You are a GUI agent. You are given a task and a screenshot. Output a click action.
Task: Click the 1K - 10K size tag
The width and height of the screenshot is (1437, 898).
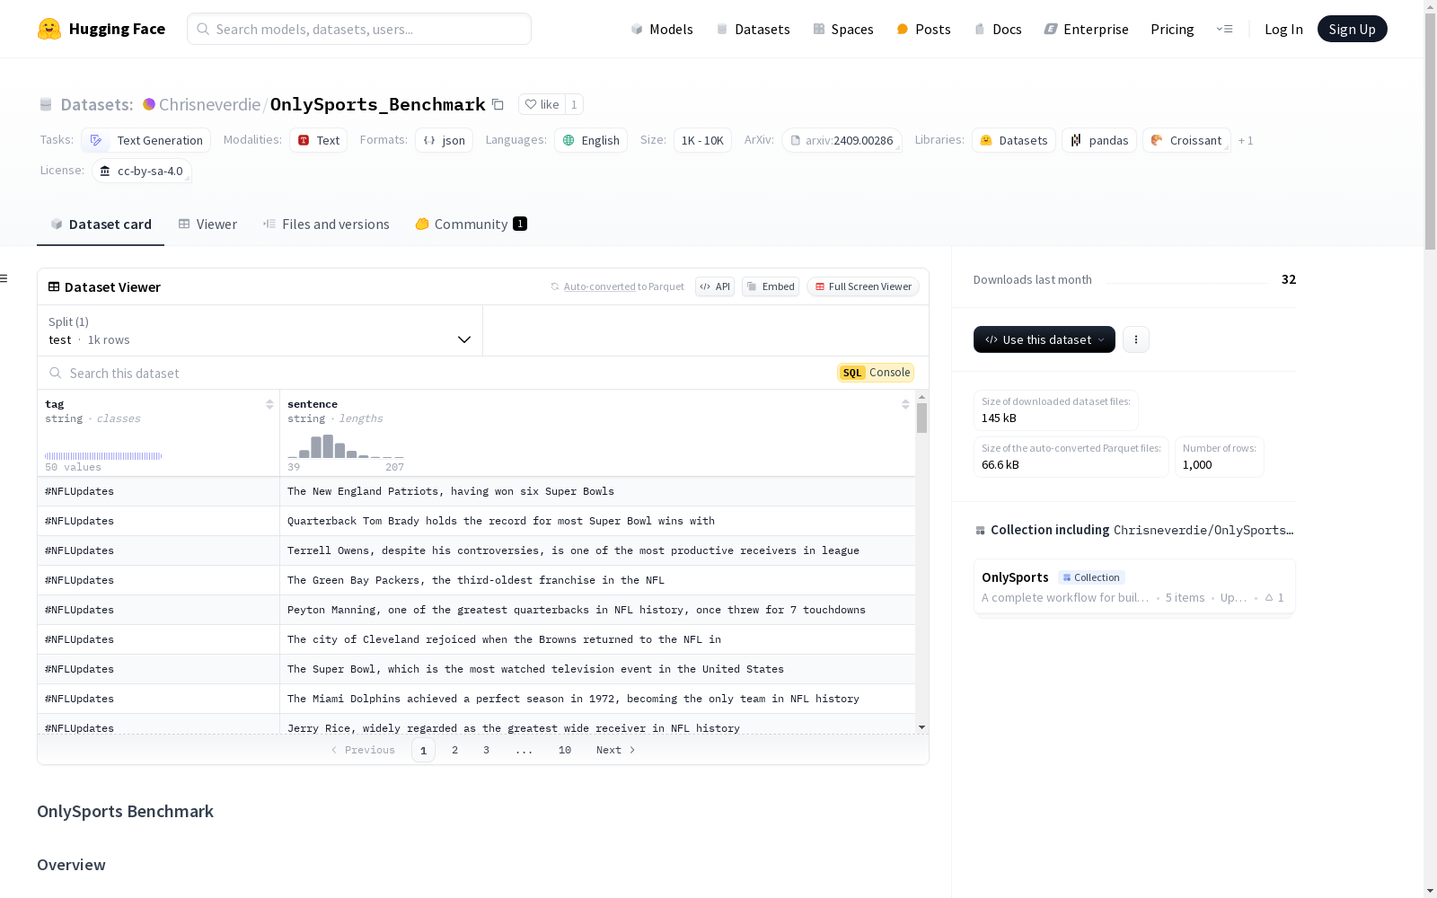click(702, 140)
